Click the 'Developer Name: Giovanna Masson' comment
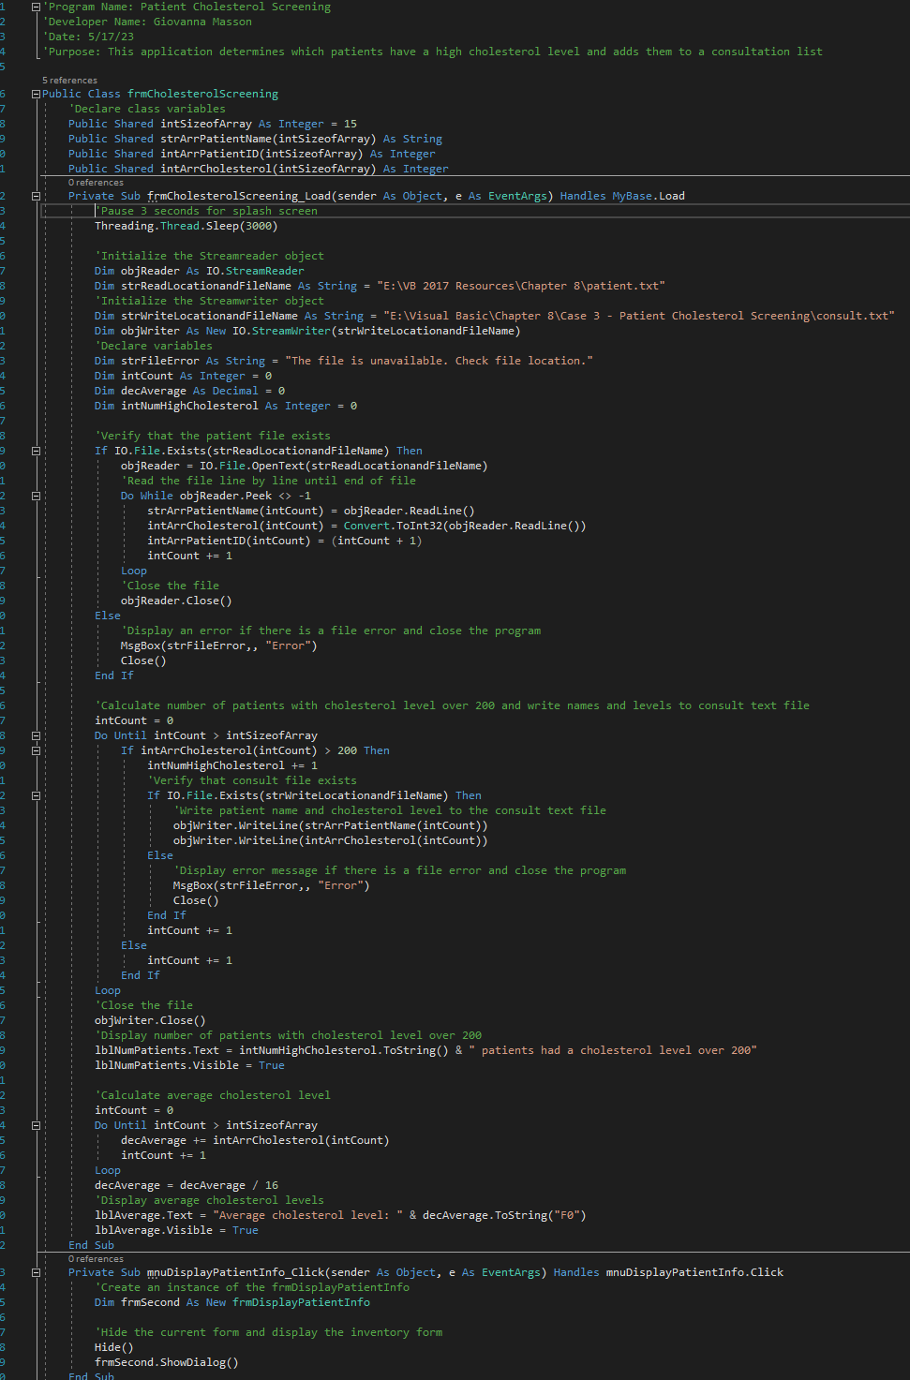The width and height of the screenshot is (910, 1380). pos(147,22)
